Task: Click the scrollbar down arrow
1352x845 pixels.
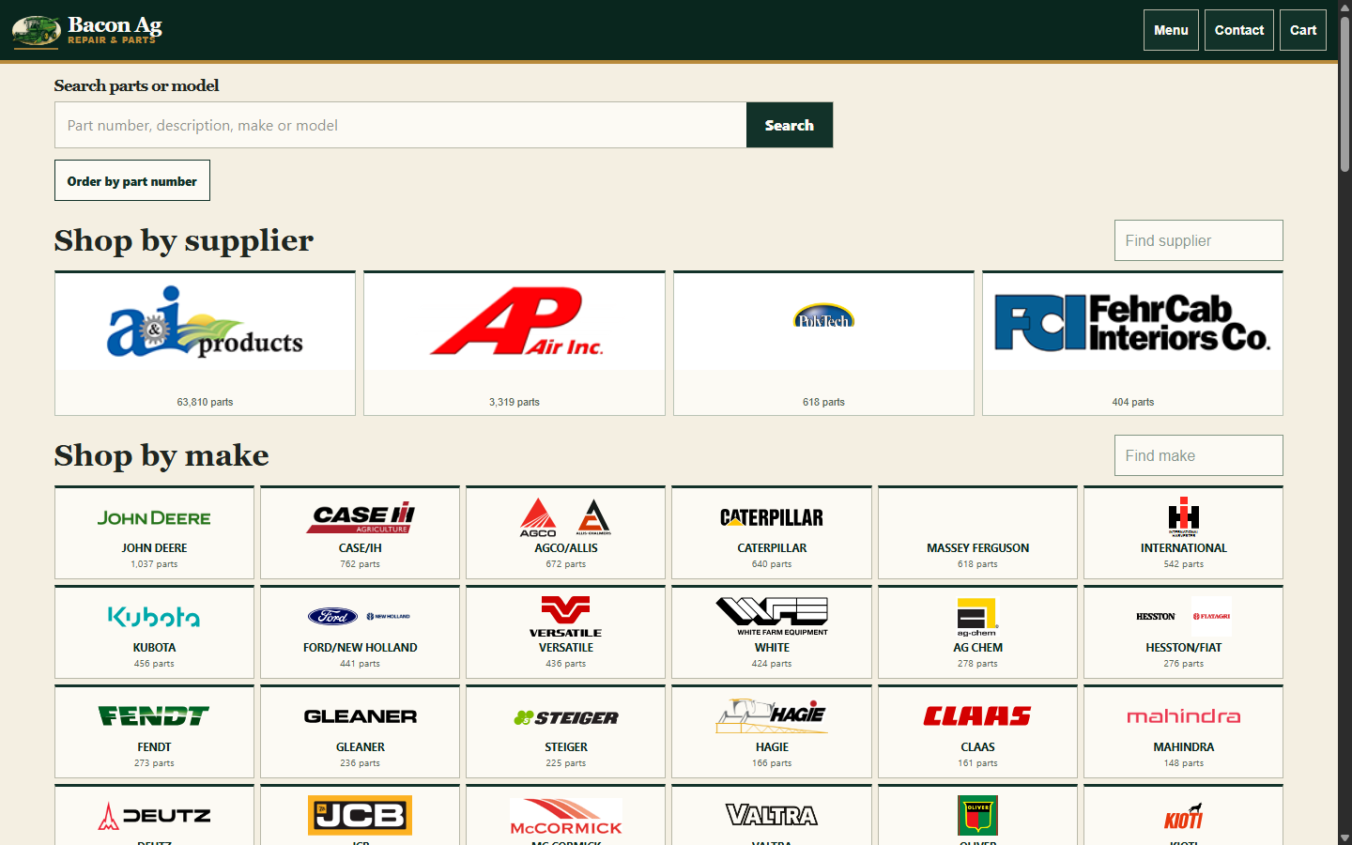Action: [x=1344, y=837]
